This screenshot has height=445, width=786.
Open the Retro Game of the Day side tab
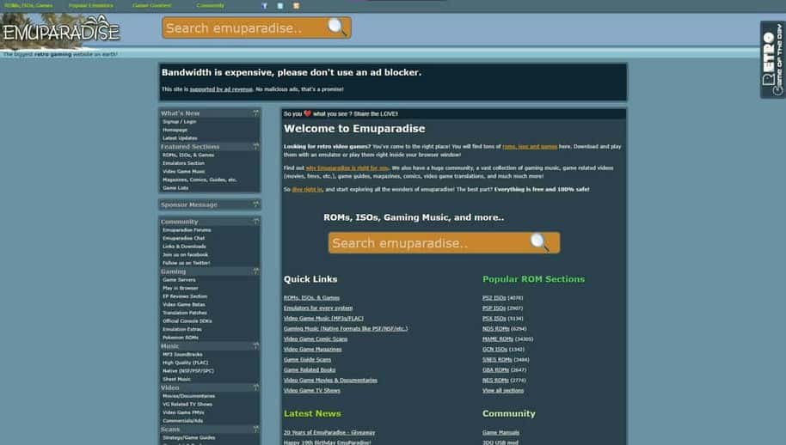point(772,59)
